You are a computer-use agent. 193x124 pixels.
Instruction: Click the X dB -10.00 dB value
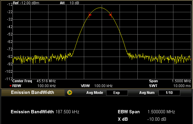[157, 119]
